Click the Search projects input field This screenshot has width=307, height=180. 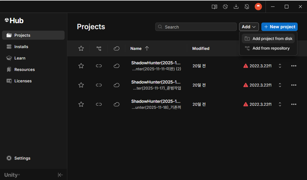pos(199,27)
